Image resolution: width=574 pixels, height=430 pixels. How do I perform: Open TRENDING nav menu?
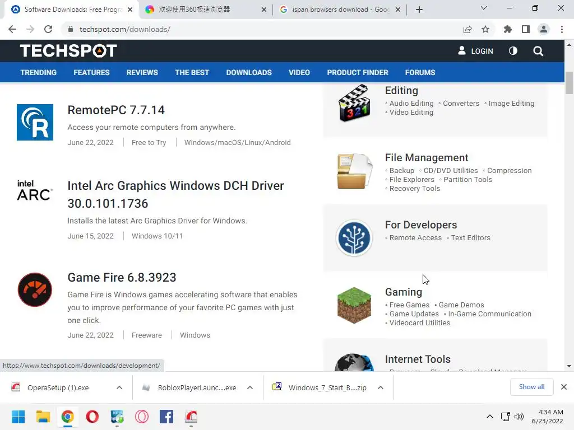(39, 72)
